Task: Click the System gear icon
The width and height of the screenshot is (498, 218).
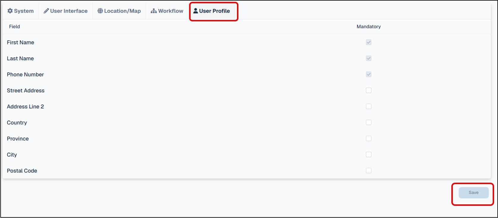Action: pyautogui.click(x=10, y=11)
